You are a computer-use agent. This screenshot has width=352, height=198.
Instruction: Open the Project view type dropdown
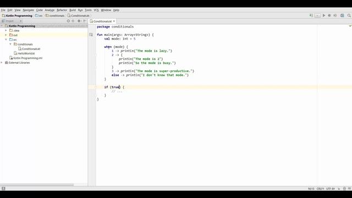(12, 21)
